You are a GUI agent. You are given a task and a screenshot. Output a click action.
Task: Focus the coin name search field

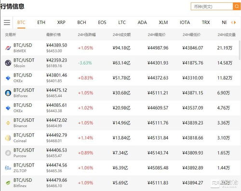point(212,6)
